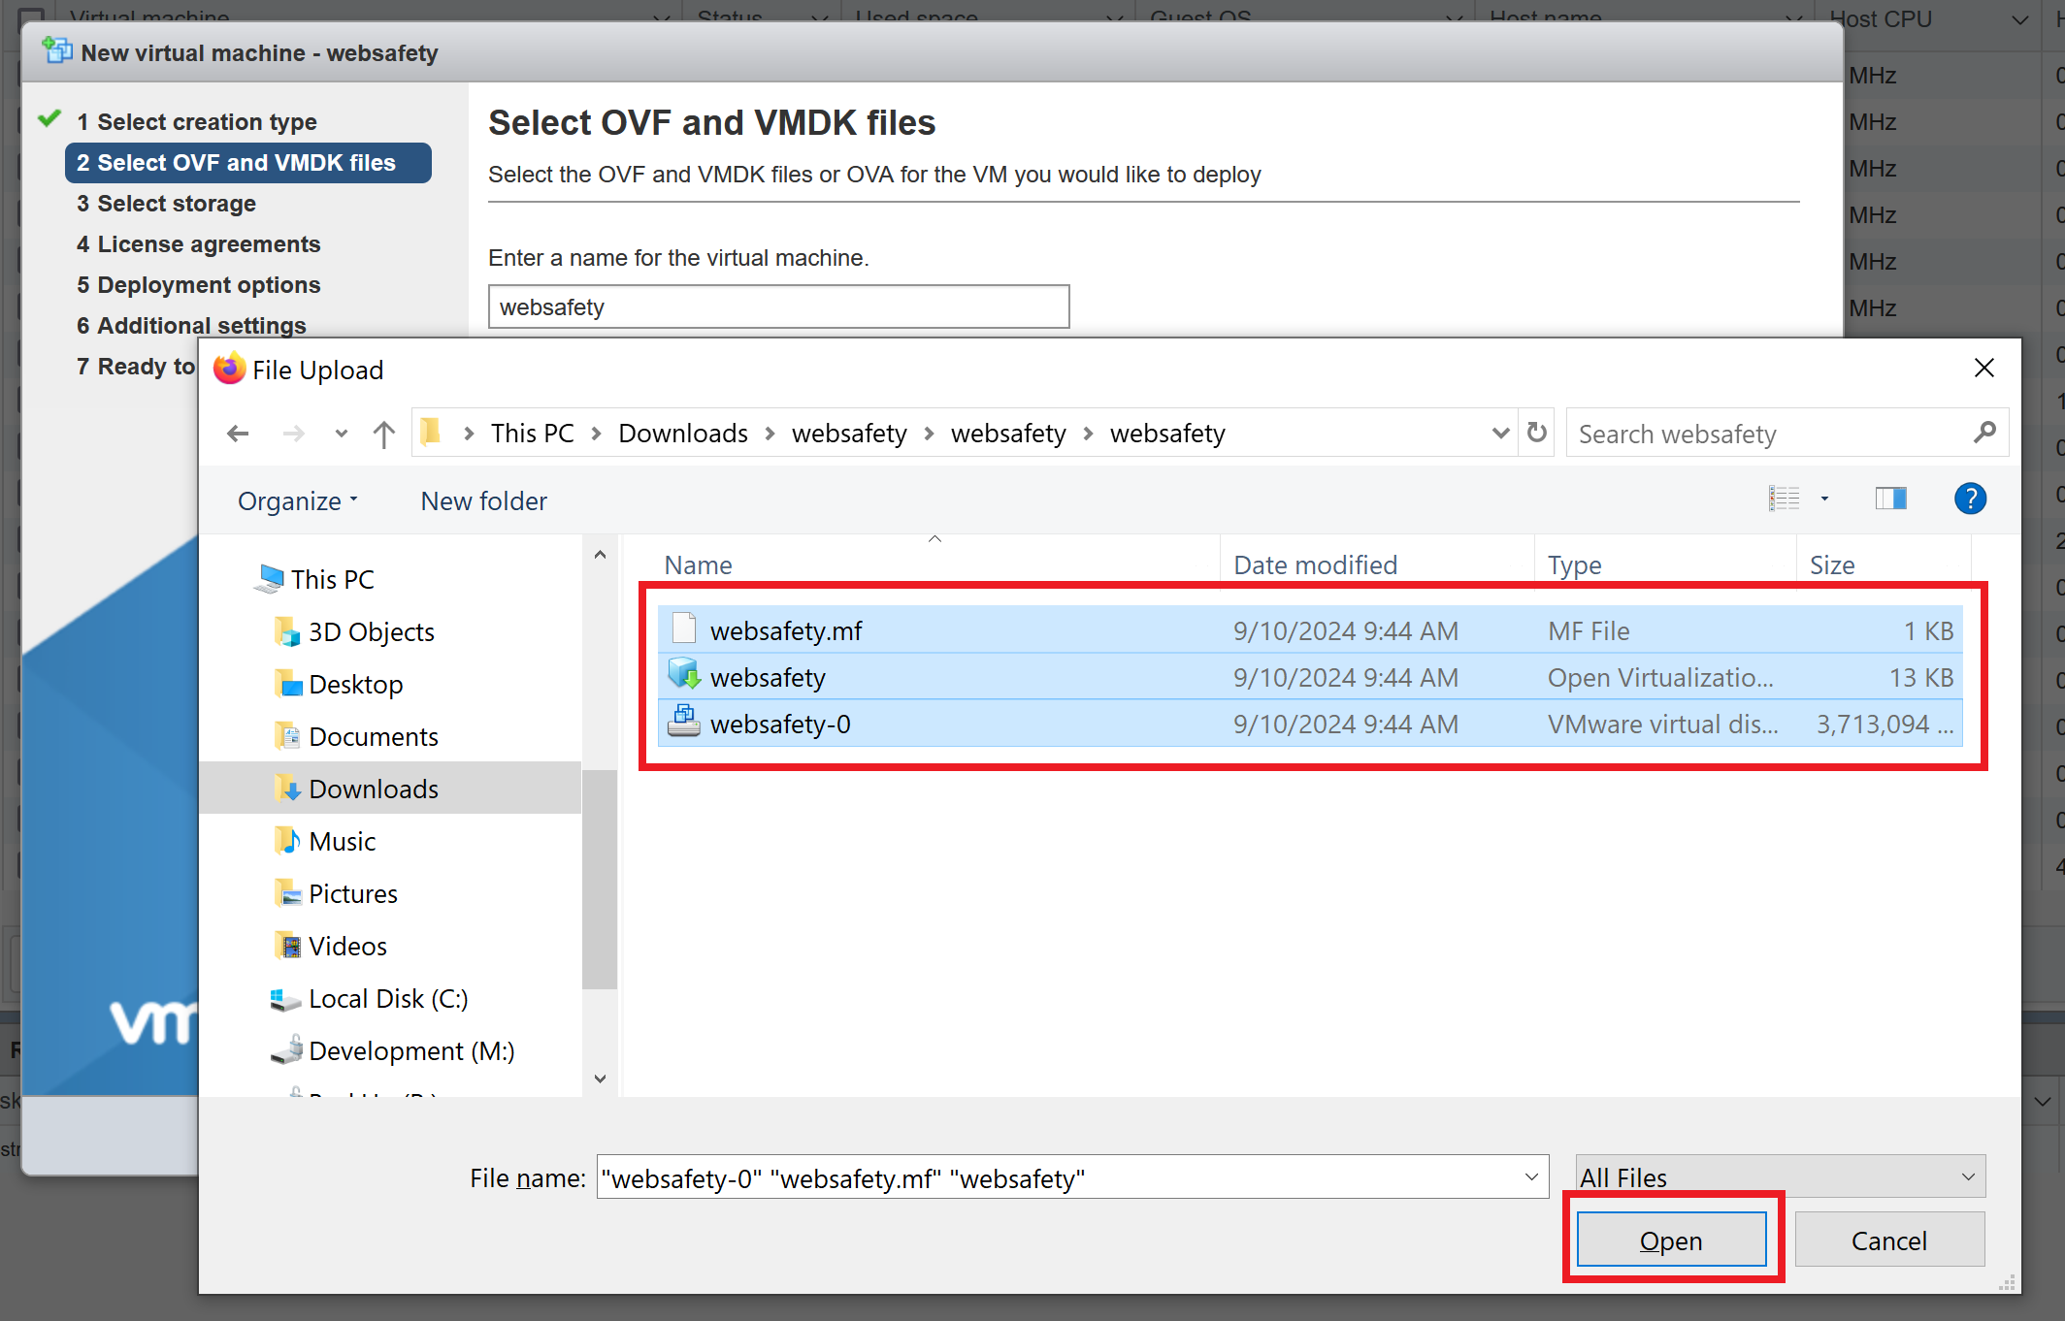
Task: Click the websafety OVF file icon
Action: (x=684, y=674)
